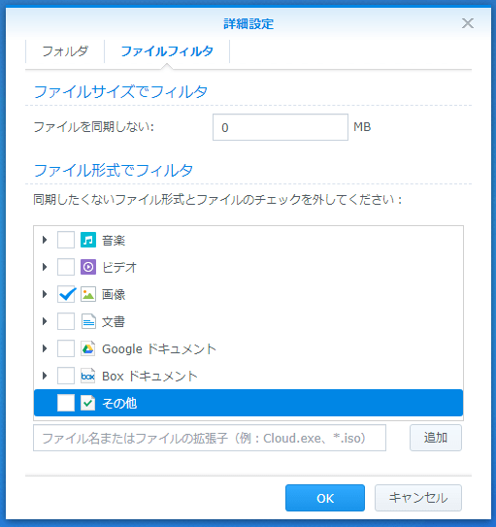Enable the 音楽 checkbox

tap(66, 240)
